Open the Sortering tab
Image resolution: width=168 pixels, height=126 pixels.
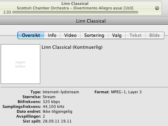coord(94,35)
